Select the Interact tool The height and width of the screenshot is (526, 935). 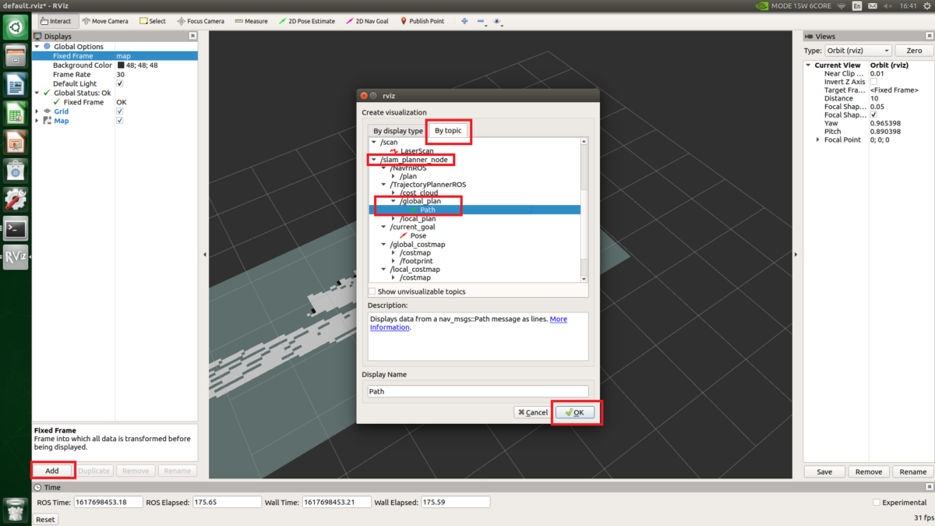pos(55,20)
